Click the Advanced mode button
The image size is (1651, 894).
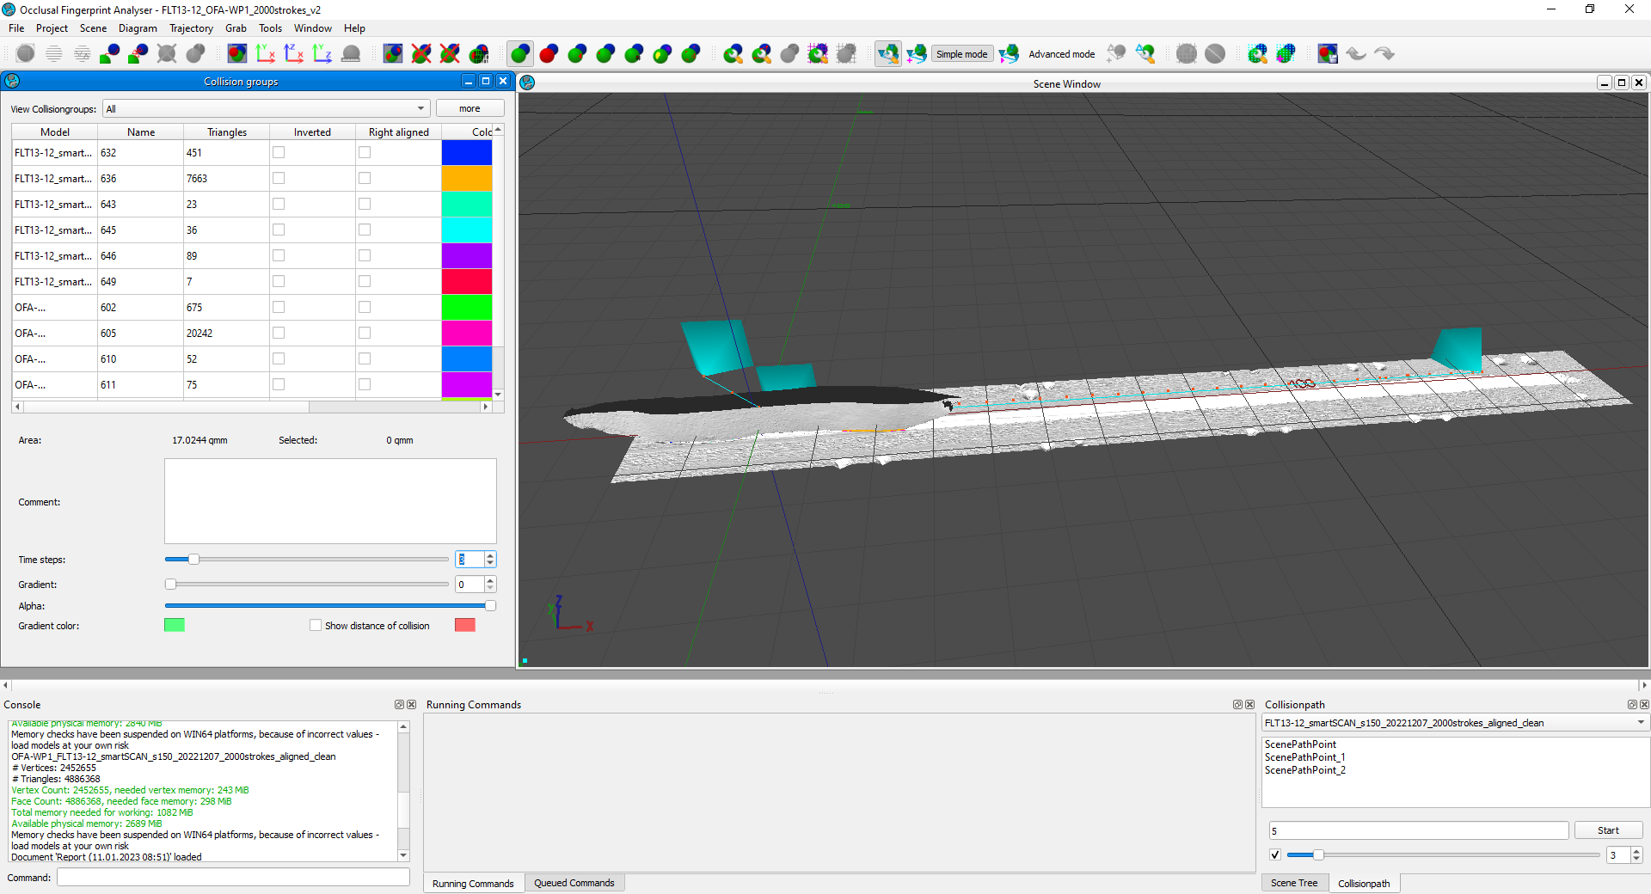coord(1062,54)
